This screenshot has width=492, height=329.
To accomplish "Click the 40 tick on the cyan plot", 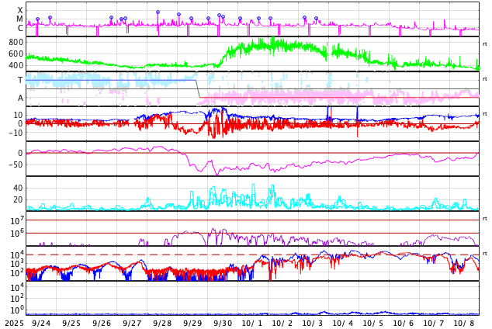I will pyautogui.click(x=18, y=188).
